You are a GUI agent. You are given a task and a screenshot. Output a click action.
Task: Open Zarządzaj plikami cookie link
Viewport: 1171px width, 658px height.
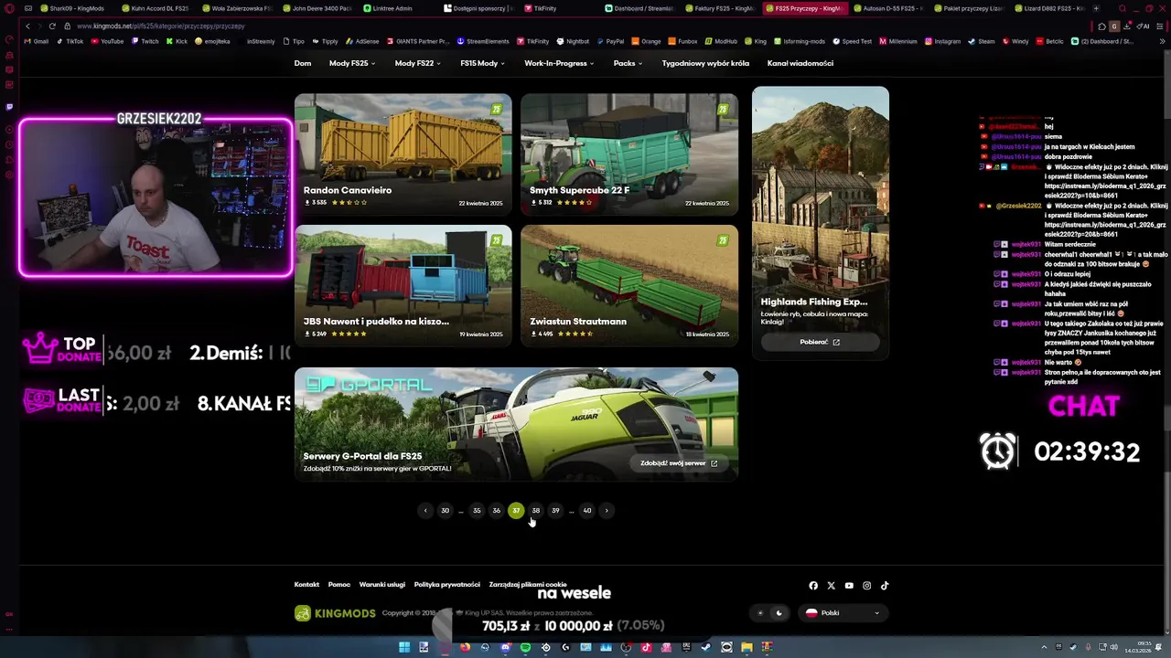(528, 585)
